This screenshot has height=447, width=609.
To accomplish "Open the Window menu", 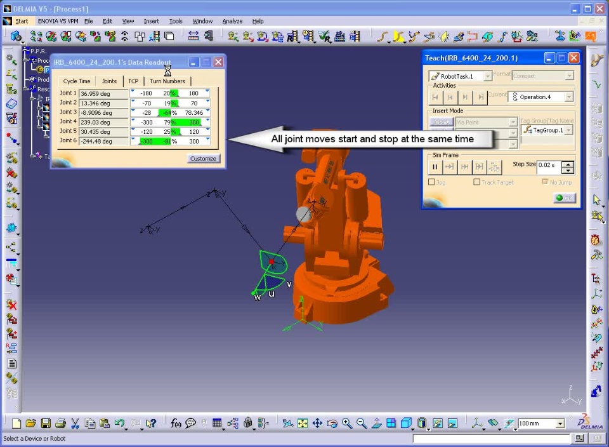I will 202,21.
